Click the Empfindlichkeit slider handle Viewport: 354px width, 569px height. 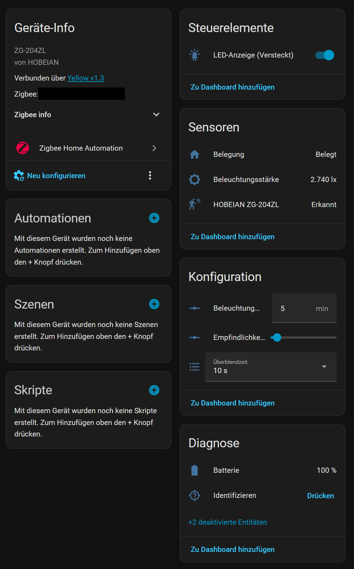[x=277, y=337]
